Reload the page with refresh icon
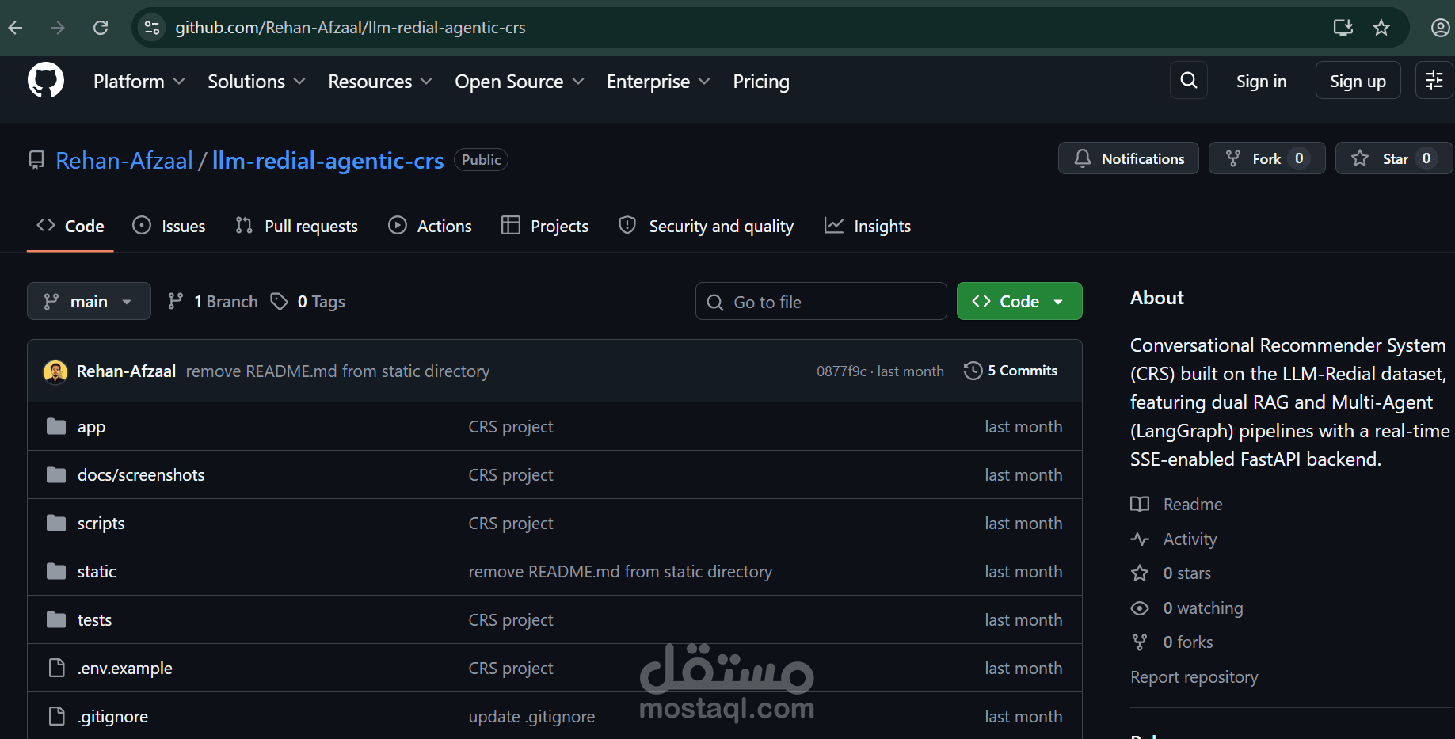Screen dimensions: 1455x739 click(101, 28)
